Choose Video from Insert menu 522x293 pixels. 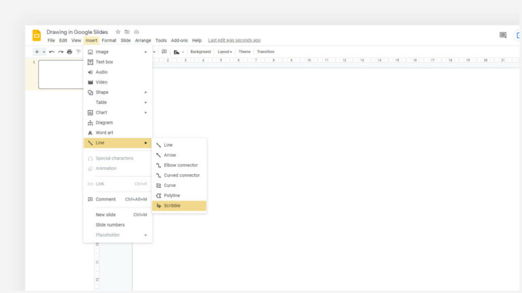[x=118, y=82]
